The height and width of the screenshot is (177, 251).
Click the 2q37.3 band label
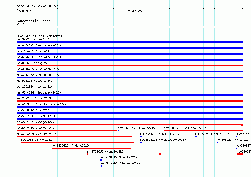22,24
